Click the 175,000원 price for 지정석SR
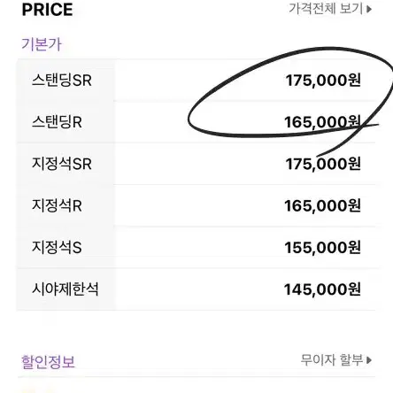The width and height of the screenshot is (393, 393). tap(323, 164)
